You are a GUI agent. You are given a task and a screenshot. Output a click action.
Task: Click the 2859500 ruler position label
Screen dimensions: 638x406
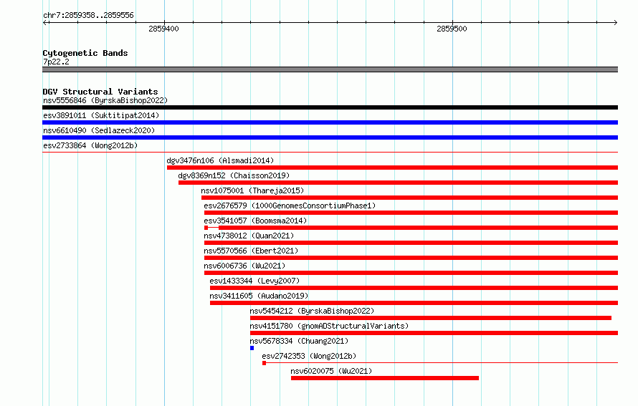(452, 29)
